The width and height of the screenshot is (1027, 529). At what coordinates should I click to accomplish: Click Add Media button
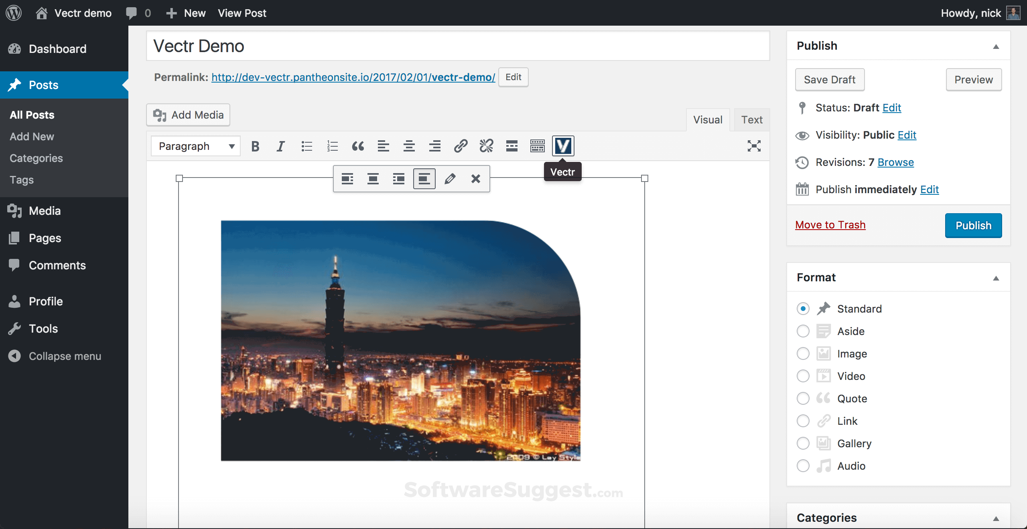click(189, 115)
